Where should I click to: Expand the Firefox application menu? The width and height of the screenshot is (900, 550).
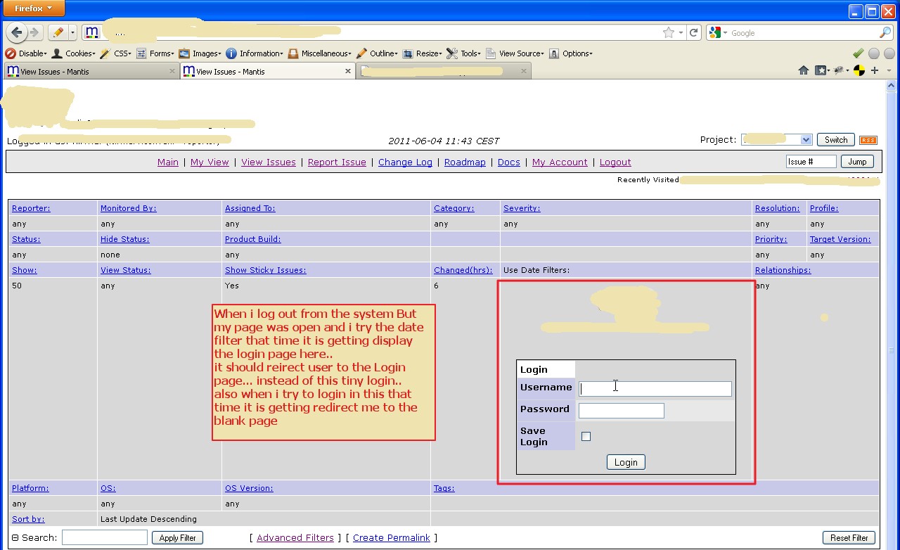point(34,8)
